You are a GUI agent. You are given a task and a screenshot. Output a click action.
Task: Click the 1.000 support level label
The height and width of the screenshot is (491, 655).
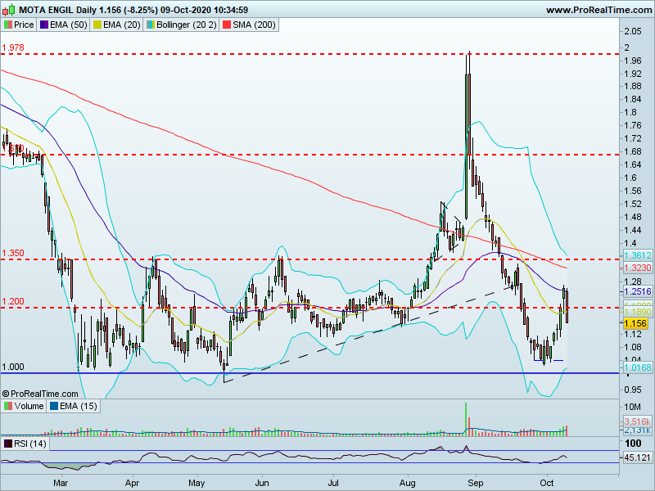[x=13, y=367]
